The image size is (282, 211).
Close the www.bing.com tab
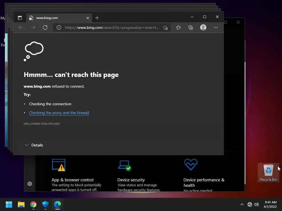tap(88, 18)
